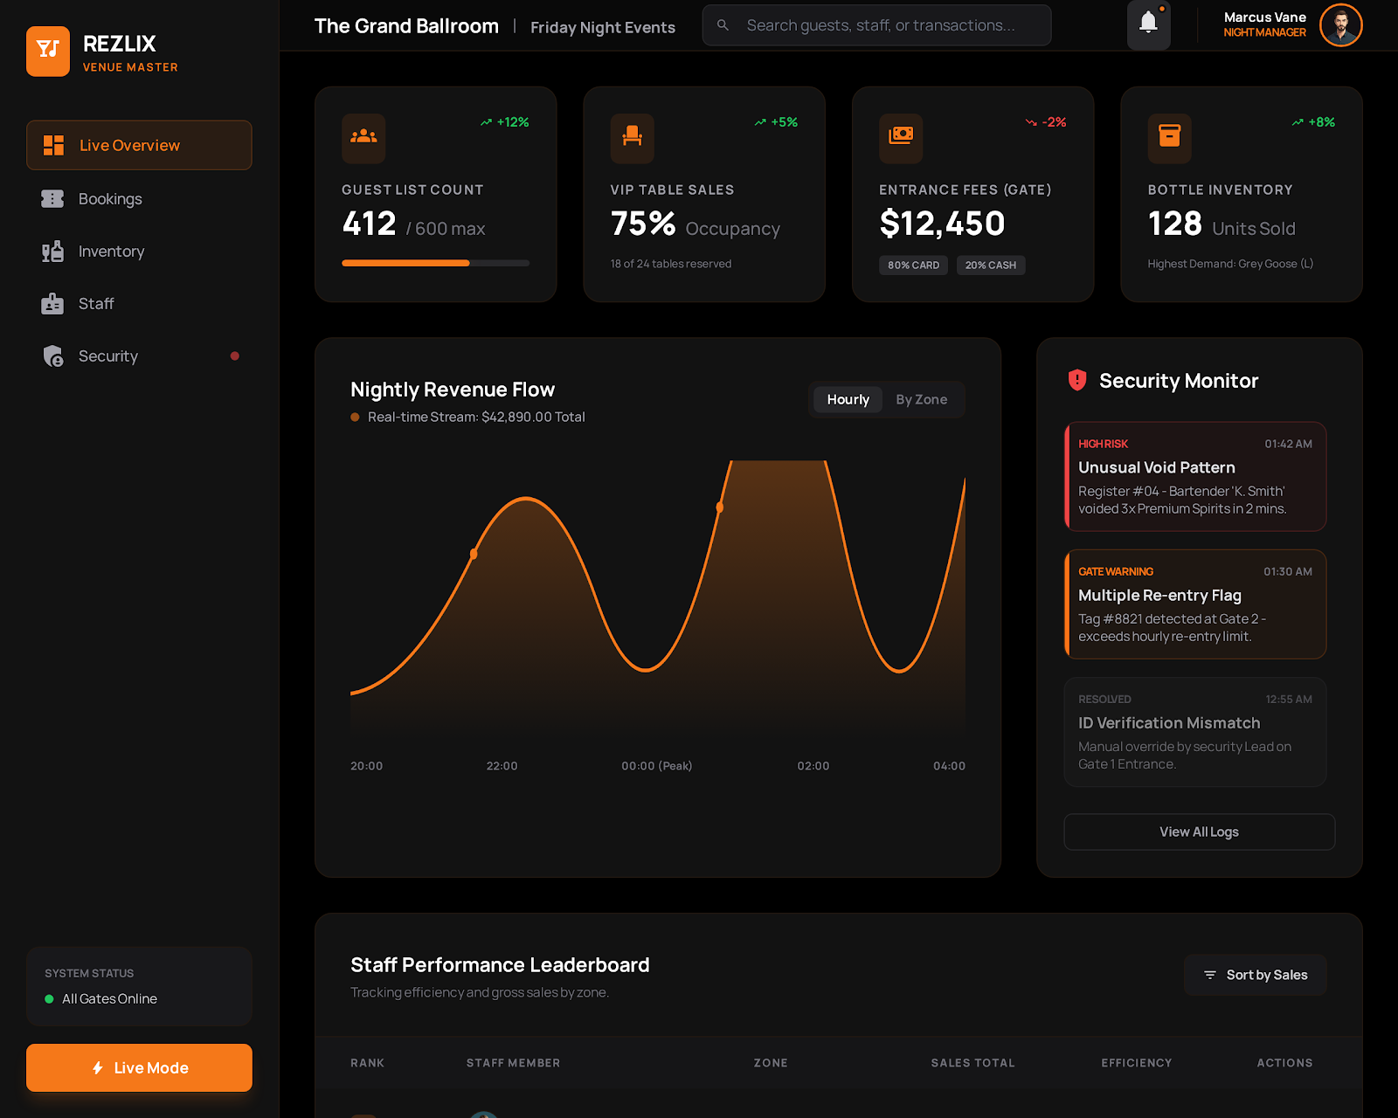This screenshot has width=1398, height=1118.
Task: Open the Friday Night Events tab
Action: [x=602, y=27]
